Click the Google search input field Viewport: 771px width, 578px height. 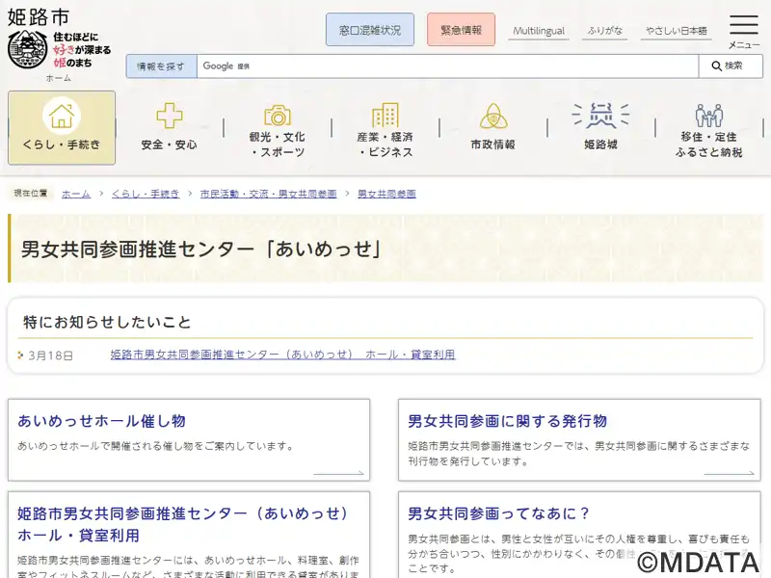click(448, 66)
